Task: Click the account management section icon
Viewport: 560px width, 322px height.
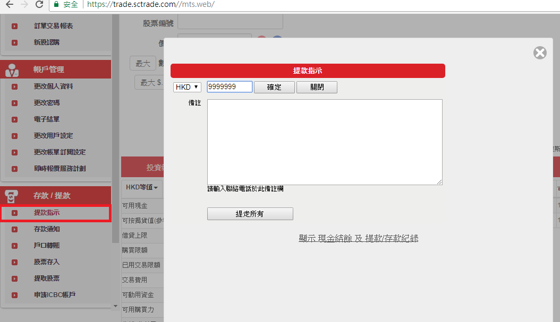Action: click(12, 69)
